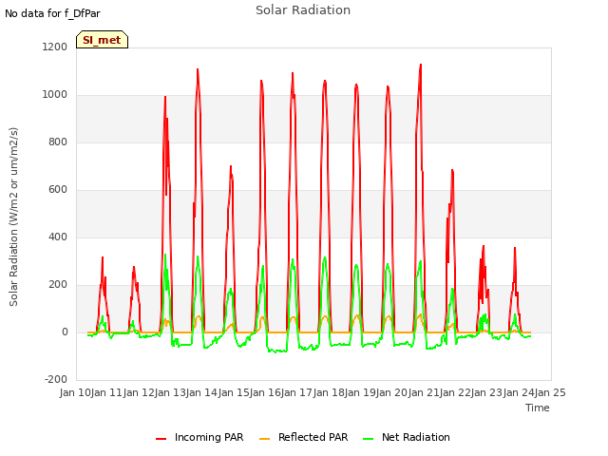Image resolution: width=608 pixels, height=456 pixels.
Task: Click the Solar Radiation chart title
Action: click(303, 10)
